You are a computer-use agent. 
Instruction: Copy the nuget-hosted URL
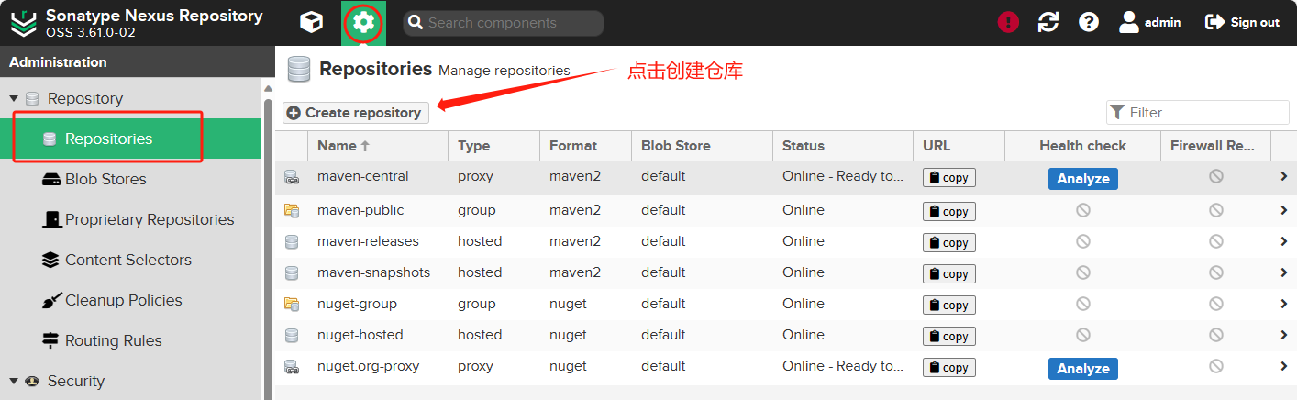948,336
